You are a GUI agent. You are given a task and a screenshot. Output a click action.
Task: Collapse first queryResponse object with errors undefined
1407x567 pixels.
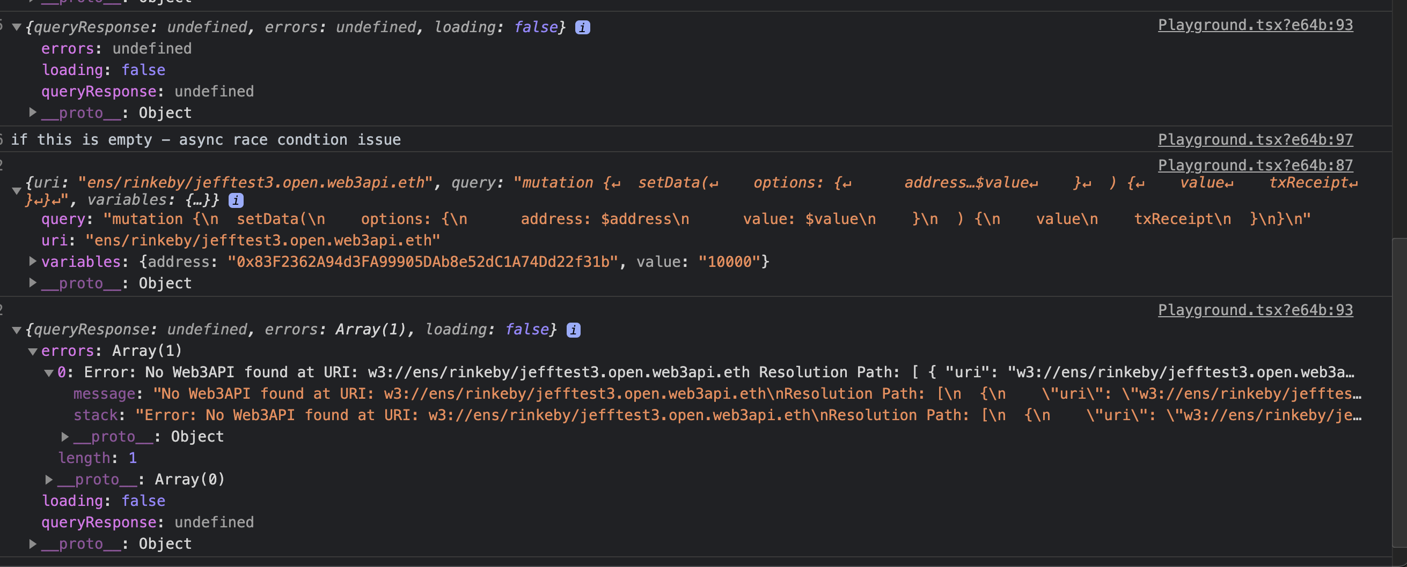coord(17,27)
